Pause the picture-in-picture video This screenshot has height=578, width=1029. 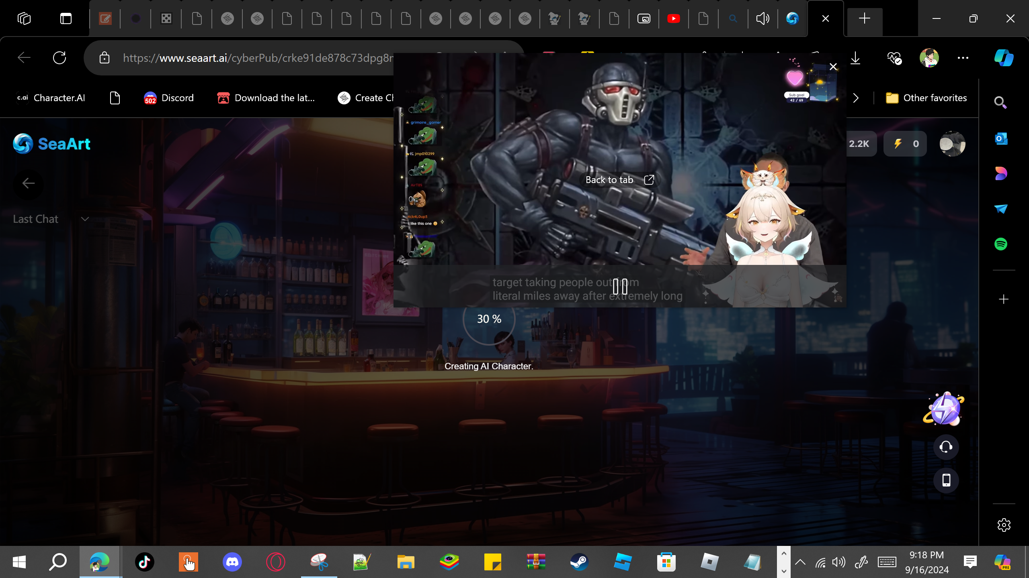620,287
